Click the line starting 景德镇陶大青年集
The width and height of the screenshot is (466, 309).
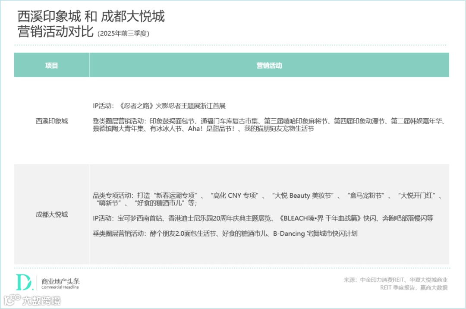coord(203,129)
